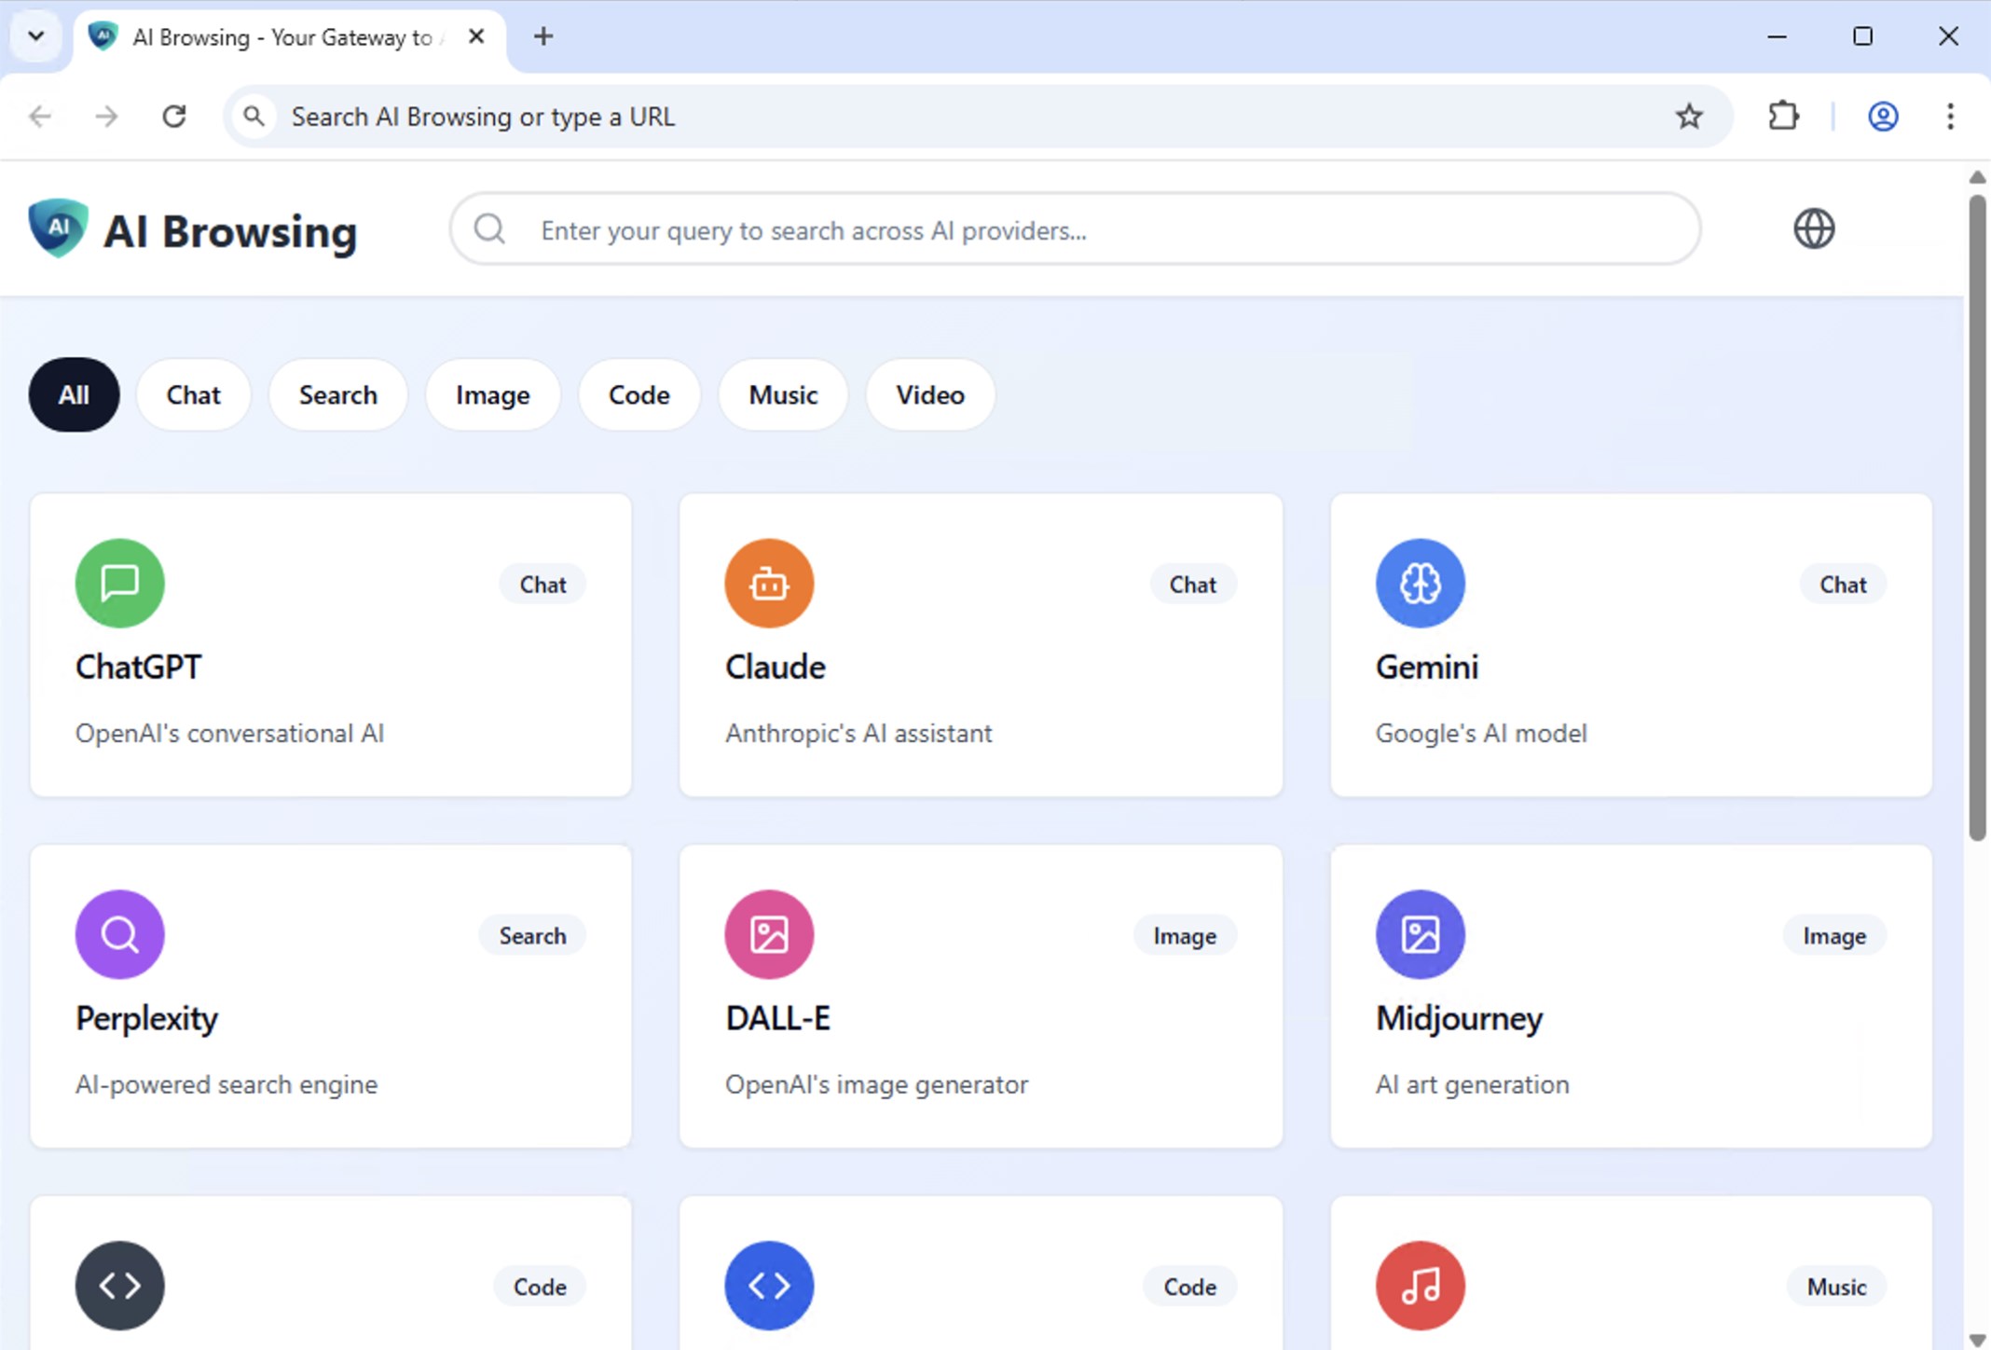1991x1350 pixels.
Task: Click the red music note icon
Action: coord(1420,1286)
